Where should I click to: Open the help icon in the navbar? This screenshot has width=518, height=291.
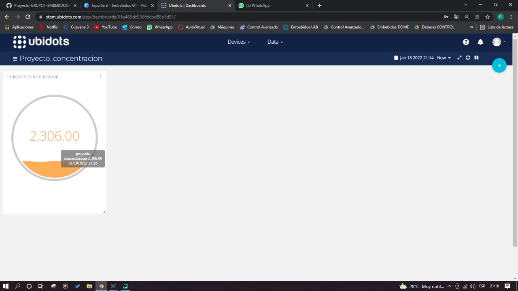[x=466, y=42]
